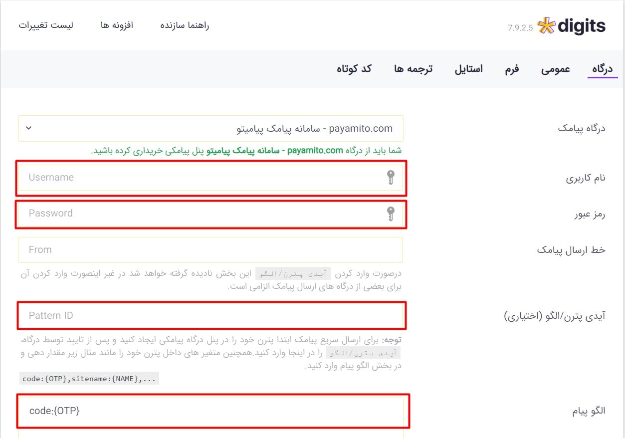Switch to the عمومی tab

[555, 69]
